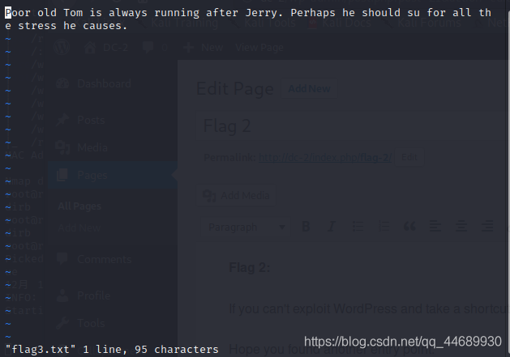This screenshot has width=510, height=357.
Task: Click the All Pages submenu link
Action: [79, 206]
